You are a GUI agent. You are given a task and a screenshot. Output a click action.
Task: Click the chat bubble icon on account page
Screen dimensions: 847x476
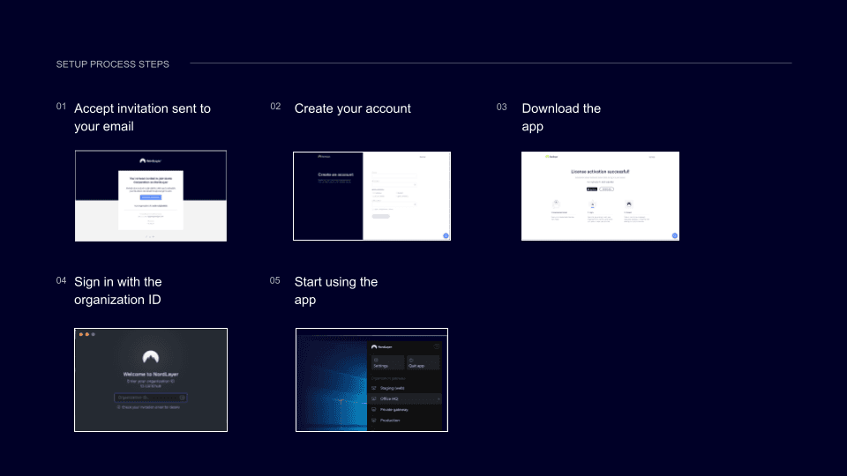pyautogui.click(x=446, y=236)
